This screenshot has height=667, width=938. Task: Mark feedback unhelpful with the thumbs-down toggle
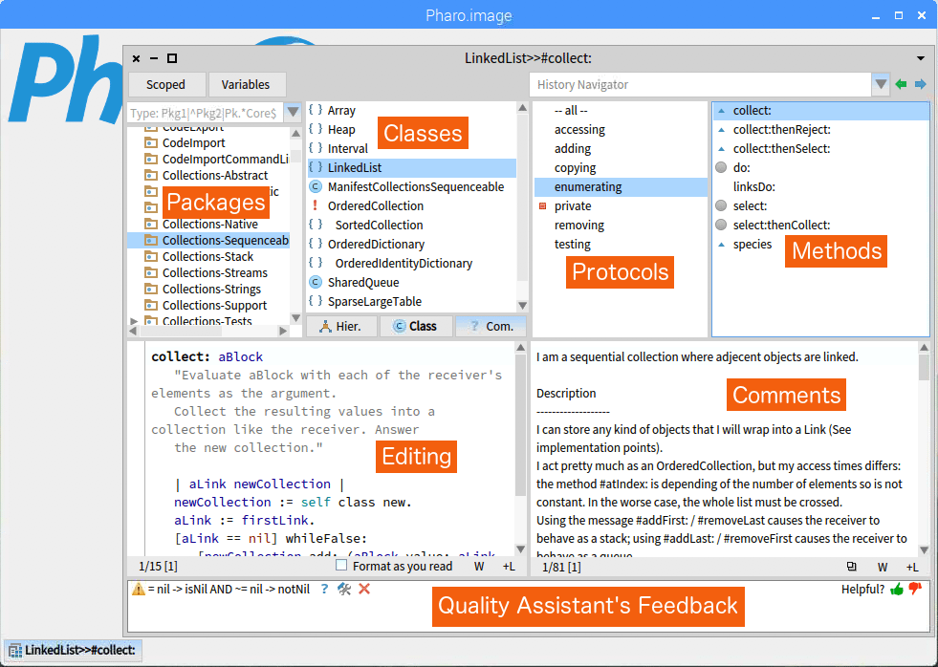(914, 590)
